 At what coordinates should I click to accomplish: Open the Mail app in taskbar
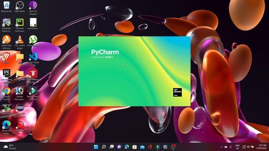coord(142,147)
